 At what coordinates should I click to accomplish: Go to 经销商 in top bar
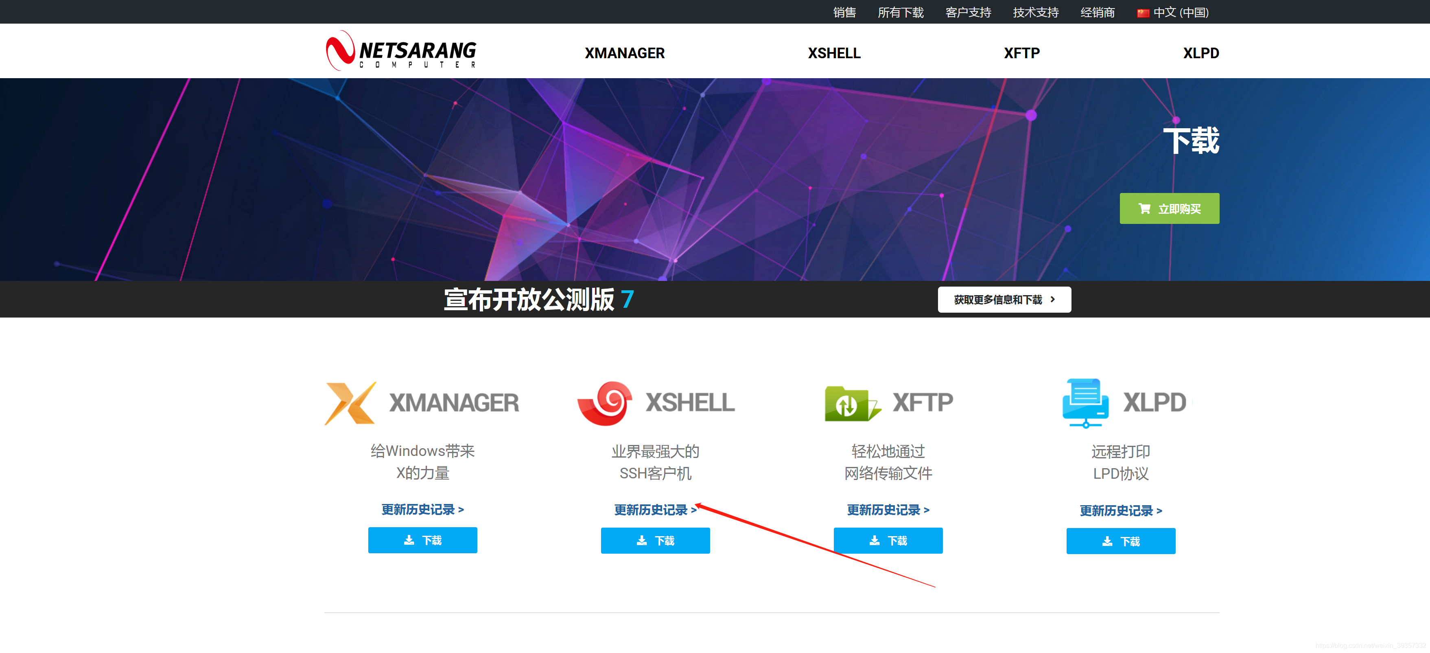pyautogui.click(x=1098, y=12)
